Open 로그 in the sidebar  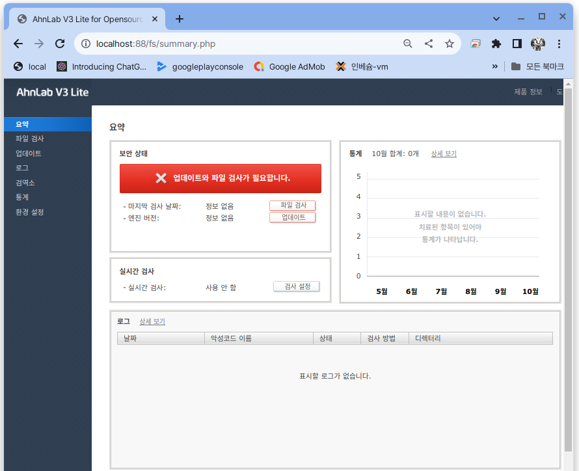[21, 168]
